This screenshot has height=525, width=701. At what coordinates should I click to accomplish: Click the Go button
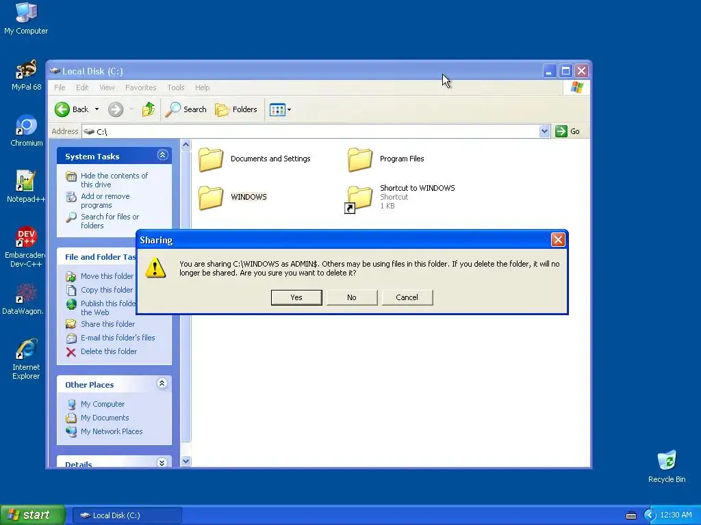click(x=568, y=131)
